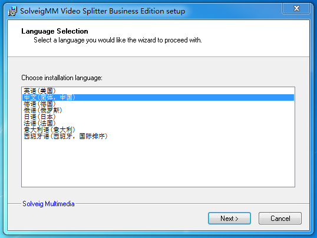This screenshot has width=317, height=238.
Task: Choose 德语(德国) as installation language
Action: [158, 104]
